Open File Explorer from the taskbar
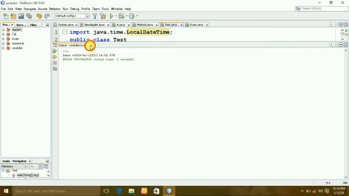This screenshot has height=196, width=349. click(131, 191)
